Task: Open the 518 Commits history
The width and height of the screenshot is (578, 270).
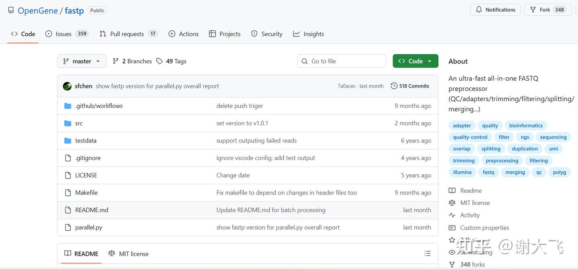Action: [x=410, y=86]
